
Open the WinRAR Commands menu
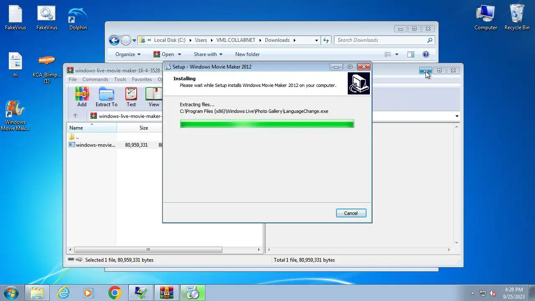point(95,79)
